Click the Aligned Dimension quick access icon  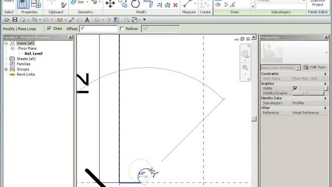click(60, 20)
